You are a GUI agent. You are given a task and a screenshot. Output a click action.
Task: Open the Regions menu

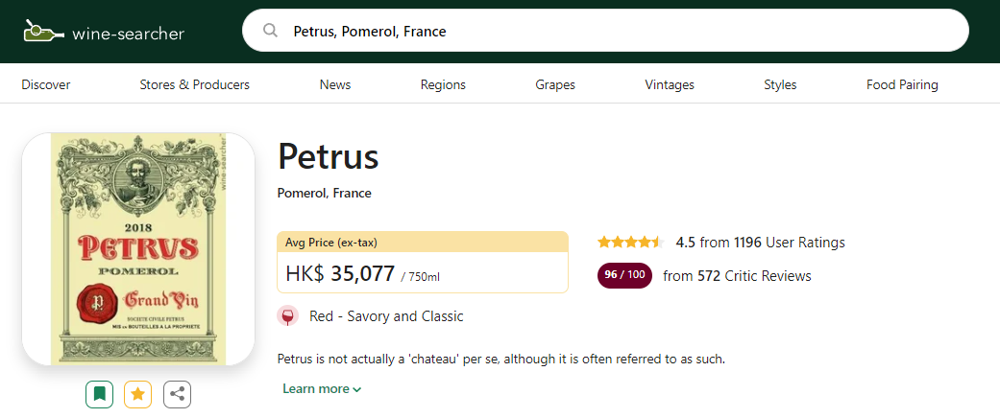443,84
